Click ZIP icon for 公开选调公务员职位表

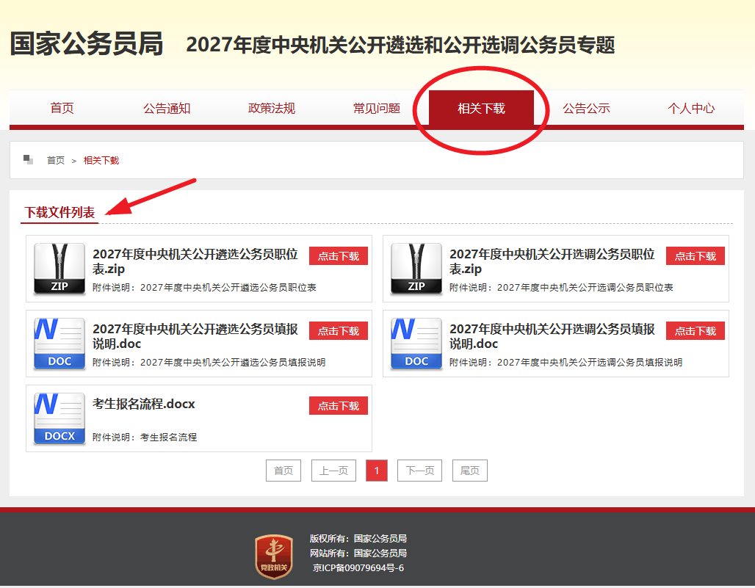(416, 269)
